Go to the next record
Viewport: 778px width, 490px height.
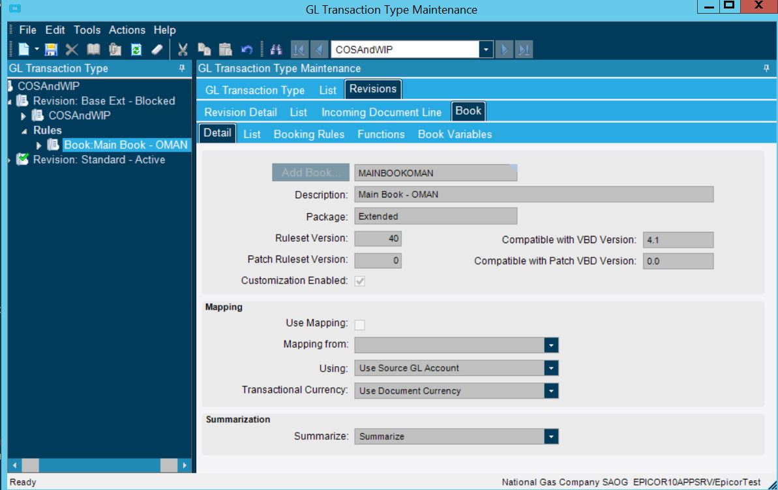(x=503, y=49)
